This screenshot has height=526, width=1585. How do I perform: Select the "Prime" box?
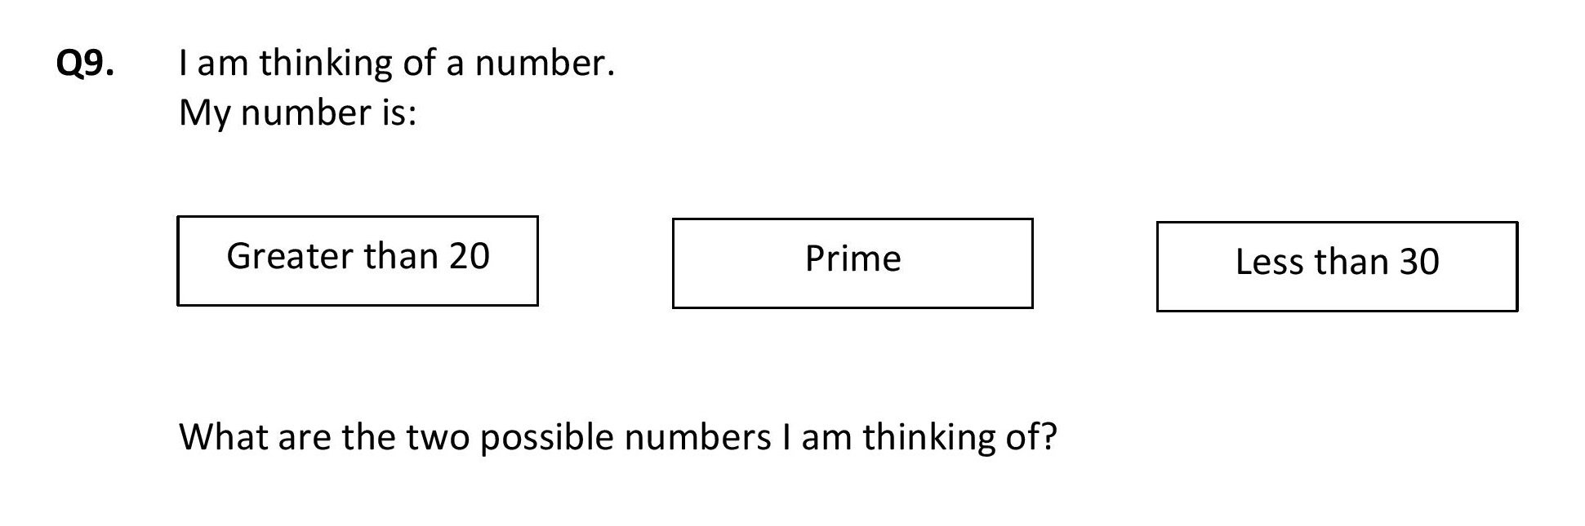coord(853,263)
